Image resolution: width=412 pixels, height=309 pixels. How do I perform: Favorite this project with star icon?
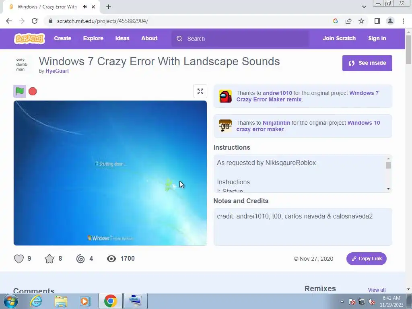(49, 259)
